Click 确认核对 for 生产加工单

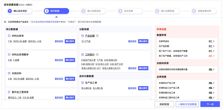coord(143,88)
